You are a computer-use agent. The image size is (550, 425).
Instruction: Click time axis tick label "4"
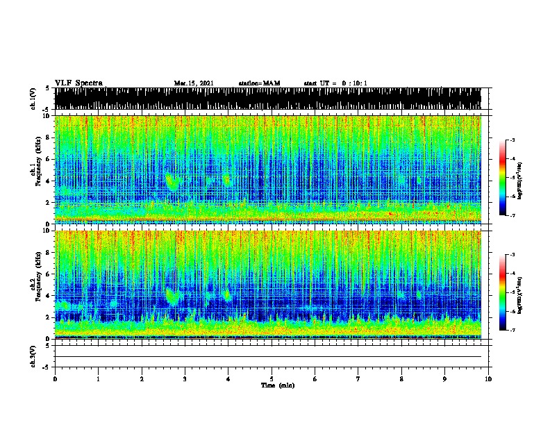point(228,379)
